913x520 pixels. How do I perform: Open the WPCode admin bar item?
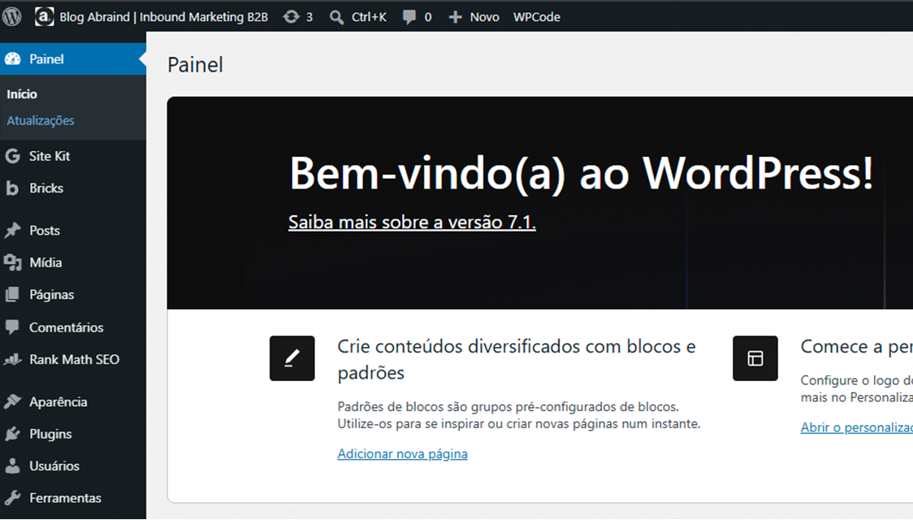click(536, 18)
